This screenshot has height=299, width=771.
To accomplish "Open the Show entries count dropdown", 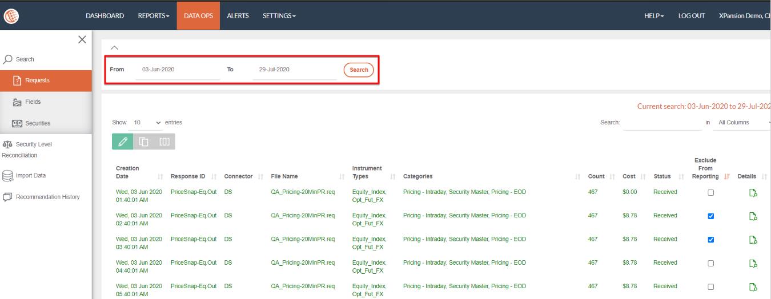I will pos(147,123).
